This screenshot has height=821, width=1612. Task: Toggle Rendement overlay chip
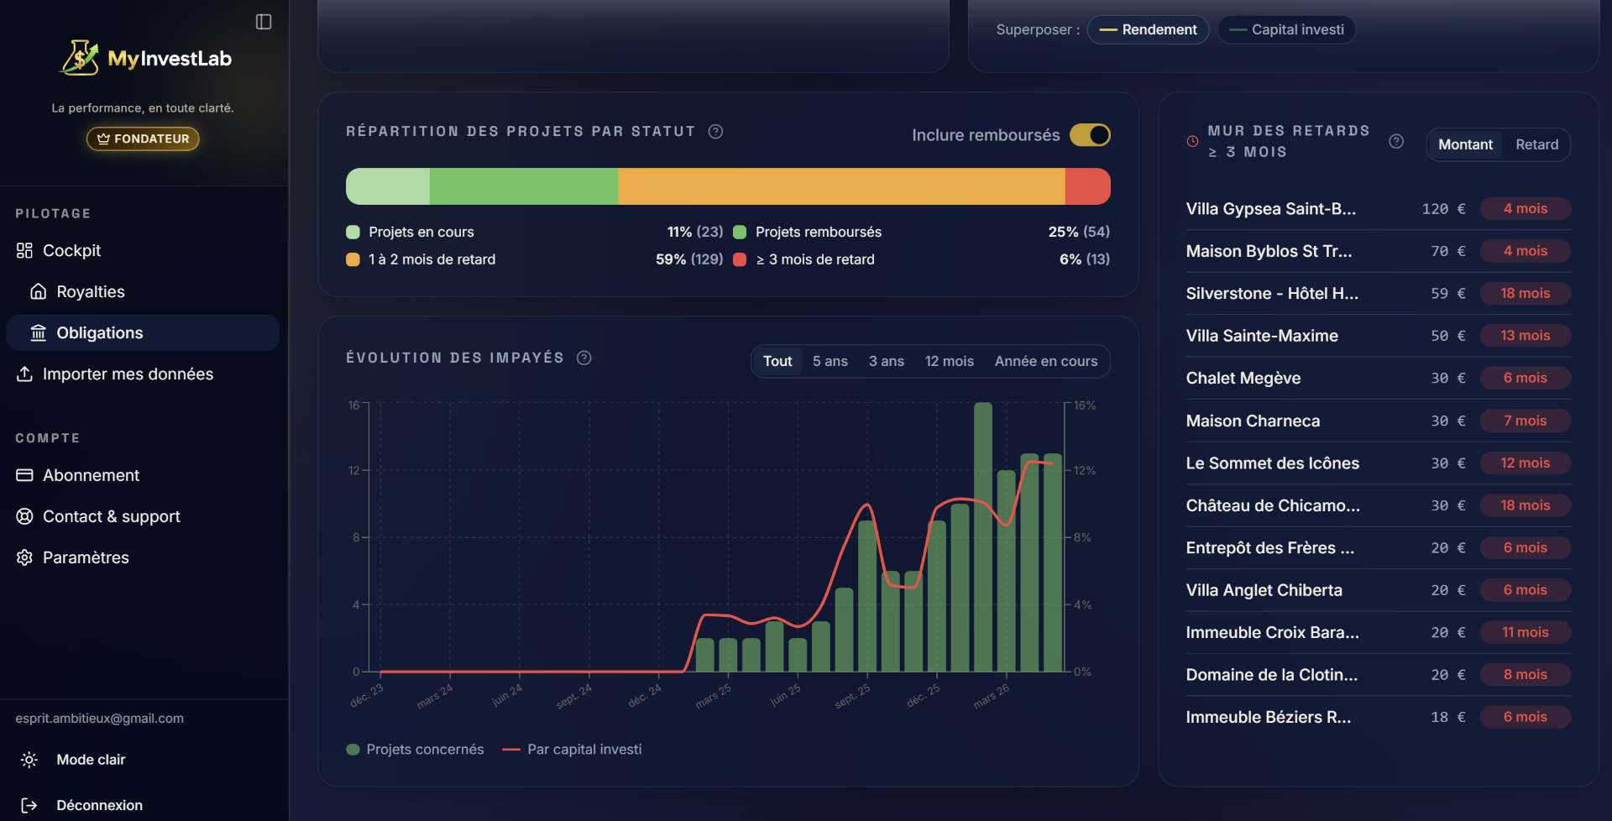point(1148,29)
